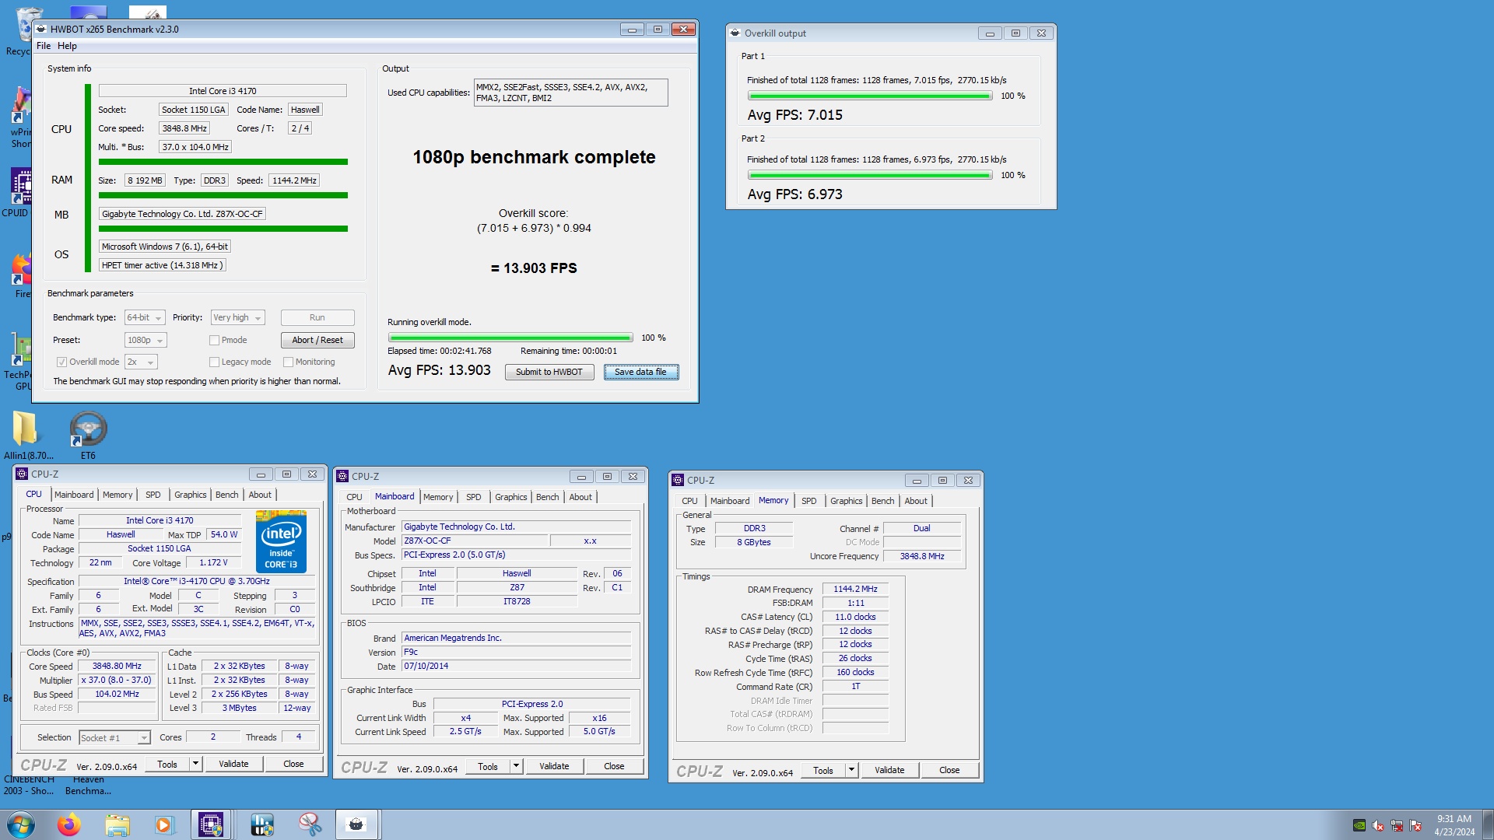
Task: Click BIOS Version F9c field
Action: point(516,652)
